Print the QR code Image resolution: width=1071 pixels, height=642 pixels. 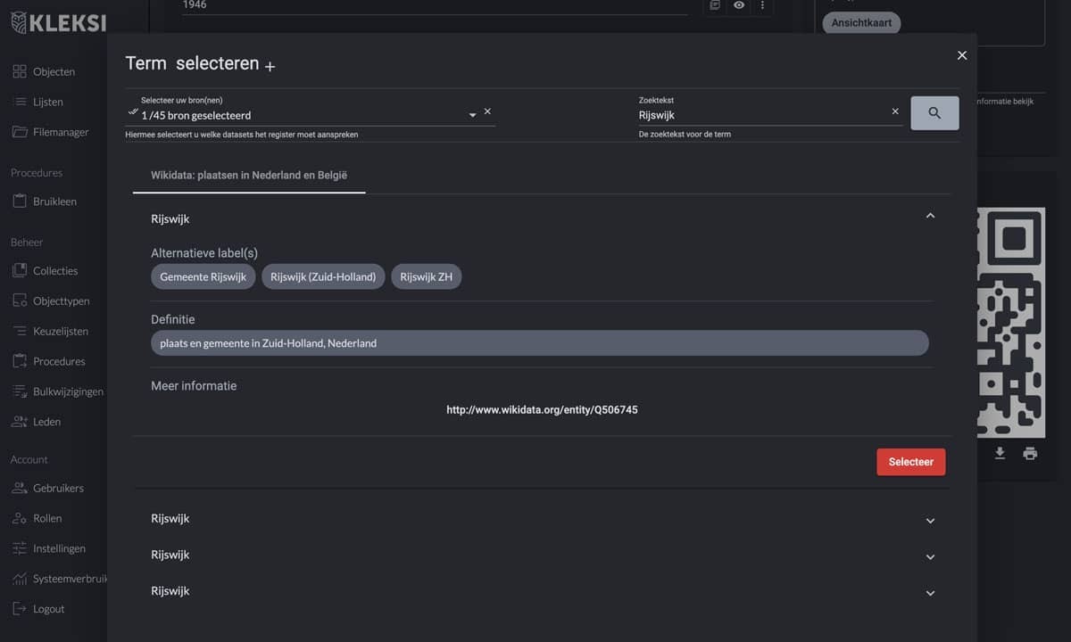click(1030, 453)
